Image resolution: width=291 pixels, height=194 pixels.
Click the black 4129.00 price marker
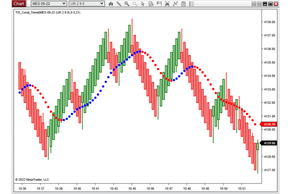click(268, 143)
